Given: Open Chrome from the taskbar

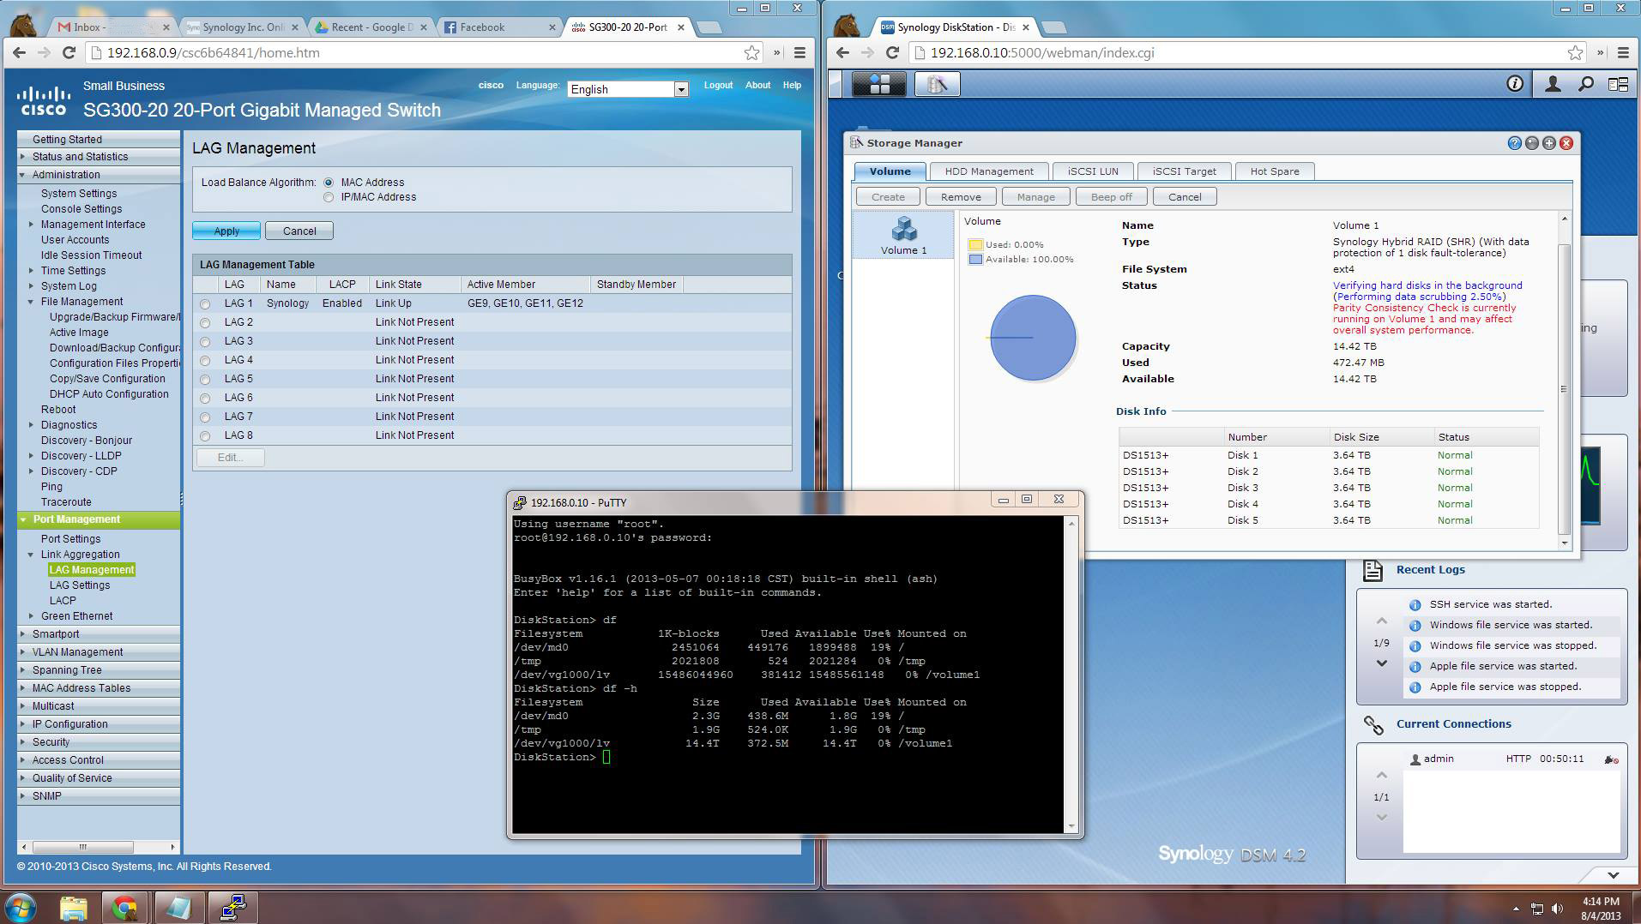Looking at the screenshot, I should [x=125, y=907].
